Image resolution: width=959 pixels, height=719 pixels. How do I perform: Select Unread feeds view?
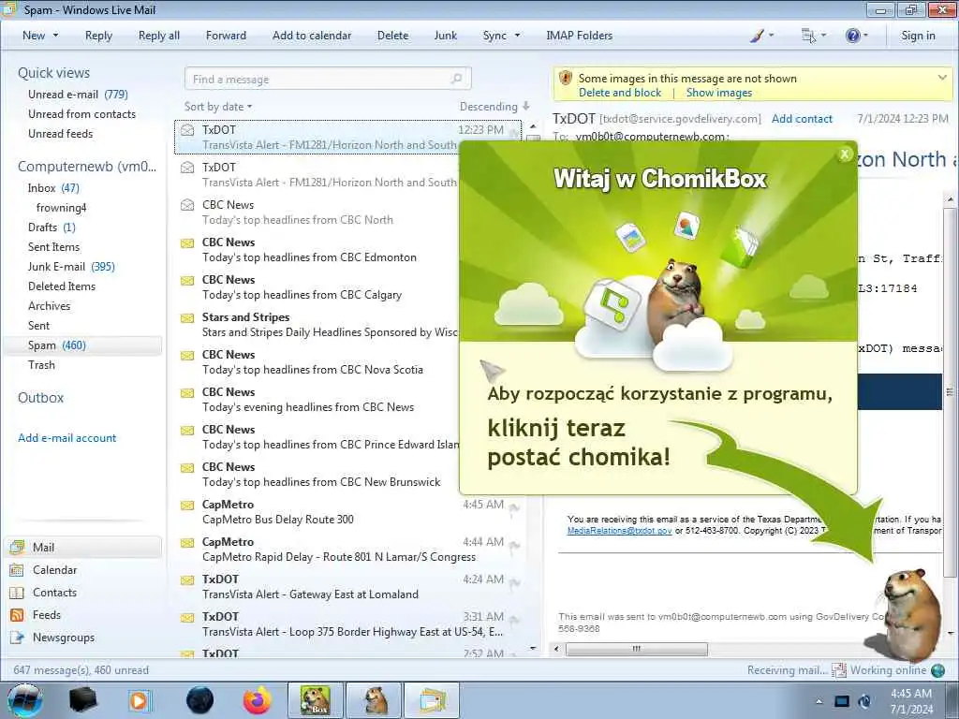coord(61,133)
